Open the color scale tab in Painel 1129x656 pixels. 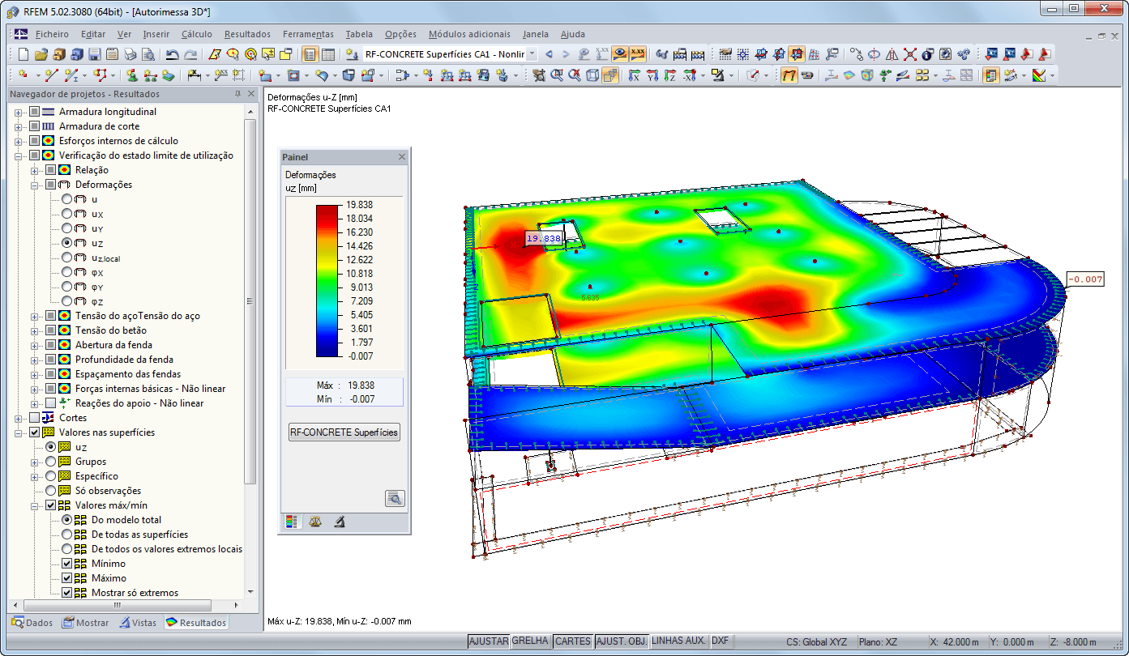coord(292,522)
